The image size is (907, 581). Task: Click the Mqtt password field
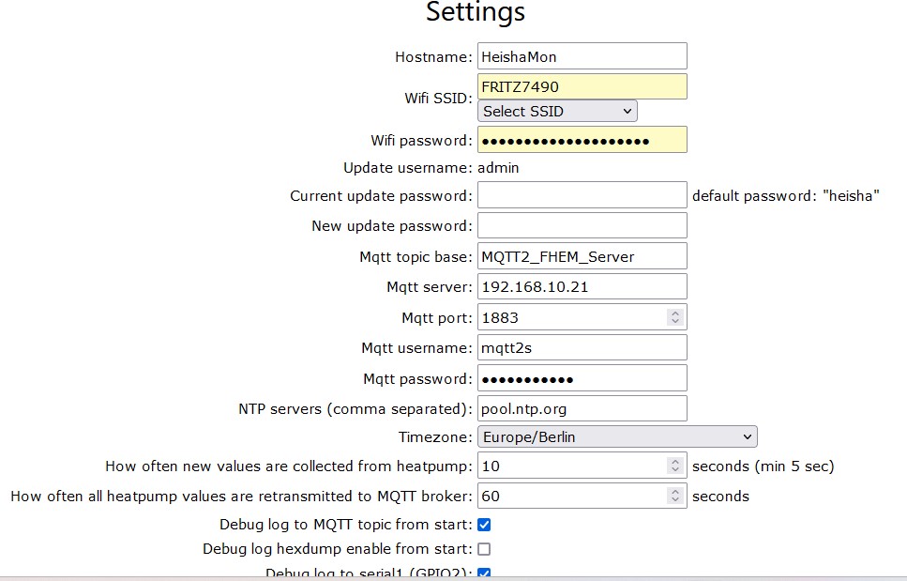(x=582, y=378)
